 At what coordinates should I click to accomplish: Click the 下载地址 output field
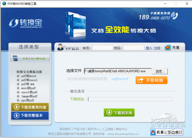click(130, 99)
